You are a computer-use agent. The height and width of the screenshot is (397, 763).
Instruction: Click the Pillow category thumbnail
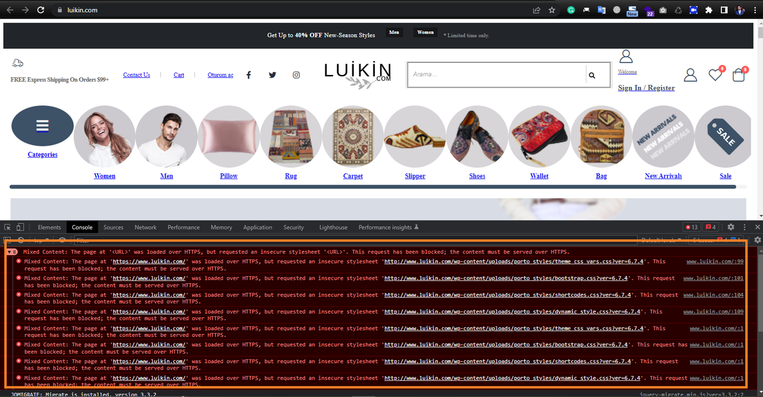(229, 136)
